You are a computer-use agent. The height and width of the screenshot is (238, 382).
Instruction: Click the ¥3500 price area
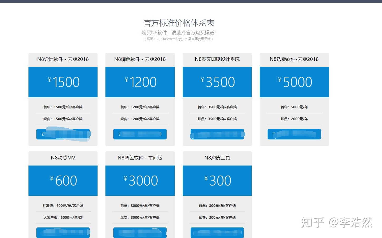click(x=217, y=82)
